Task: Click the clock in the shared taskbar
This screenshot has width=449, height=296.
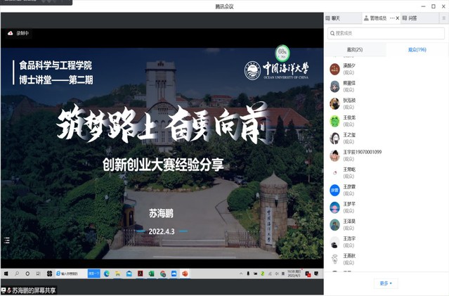Action: 294,274
